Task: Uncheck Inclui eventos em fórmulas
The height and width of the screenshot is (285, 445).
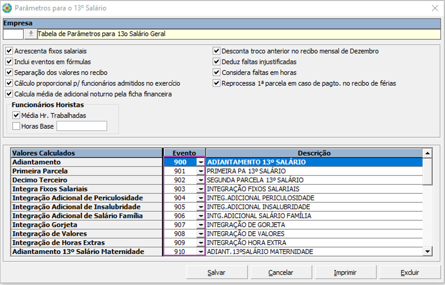Action: click(x=9, y=62)
